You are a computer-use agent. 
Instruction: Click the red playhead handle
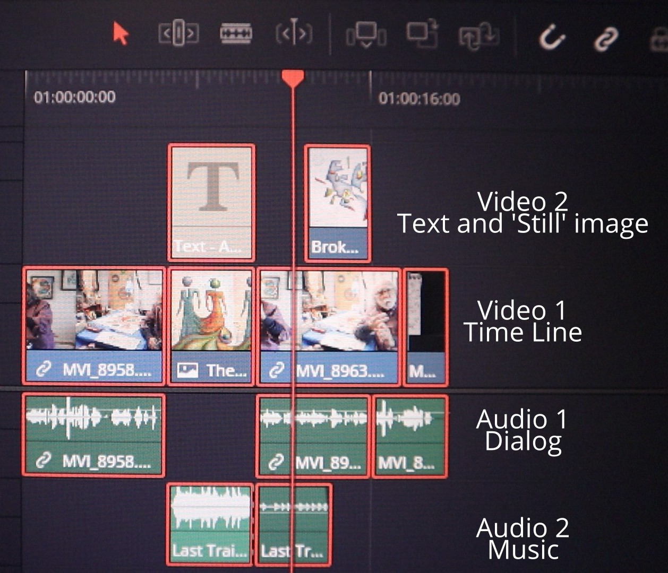[293, 79]
